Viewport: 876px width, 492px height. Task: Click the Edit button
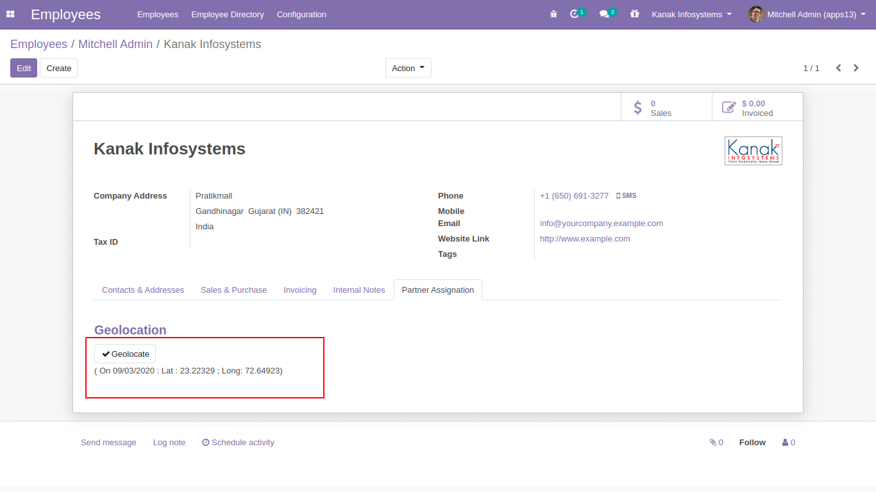(24, 68)
